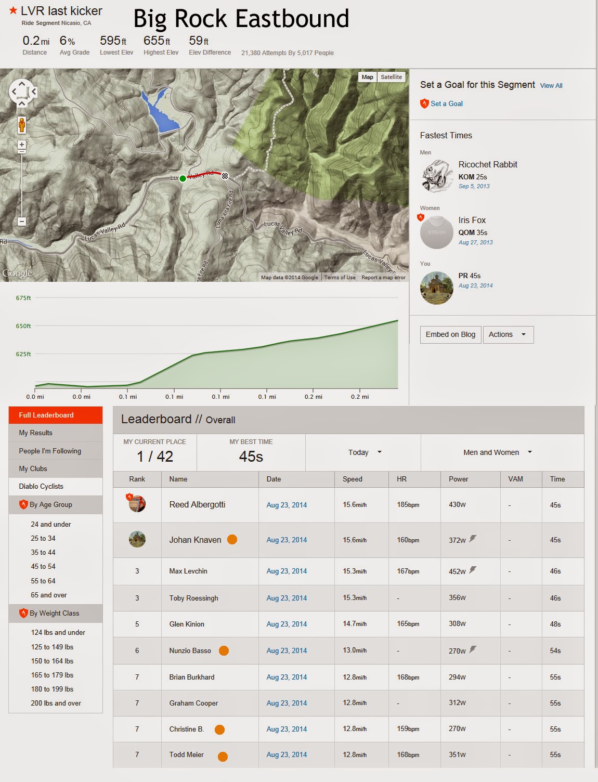Select the Full Leaderboard tab

pyautogui.click(x=56, y=415)
